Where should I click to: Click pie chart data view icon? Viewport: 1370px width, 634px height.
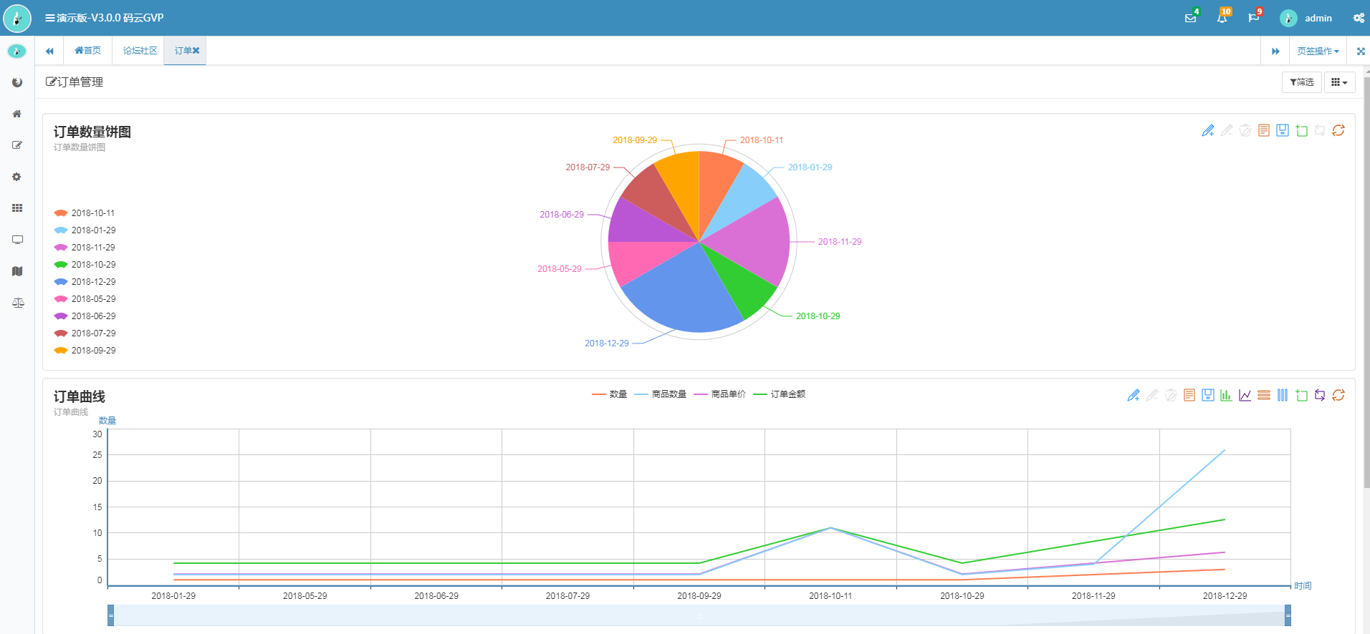coord(1264,130)
